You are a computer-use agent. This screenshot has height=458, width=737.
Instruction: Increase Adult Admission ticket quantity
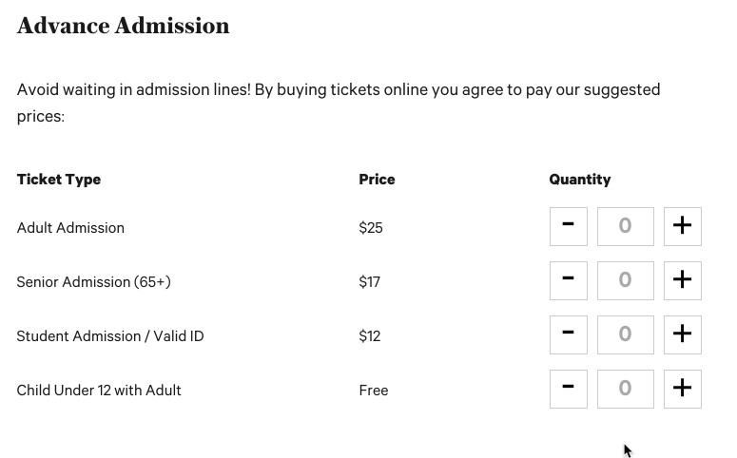pyautogui.click(x=682, y=226)
